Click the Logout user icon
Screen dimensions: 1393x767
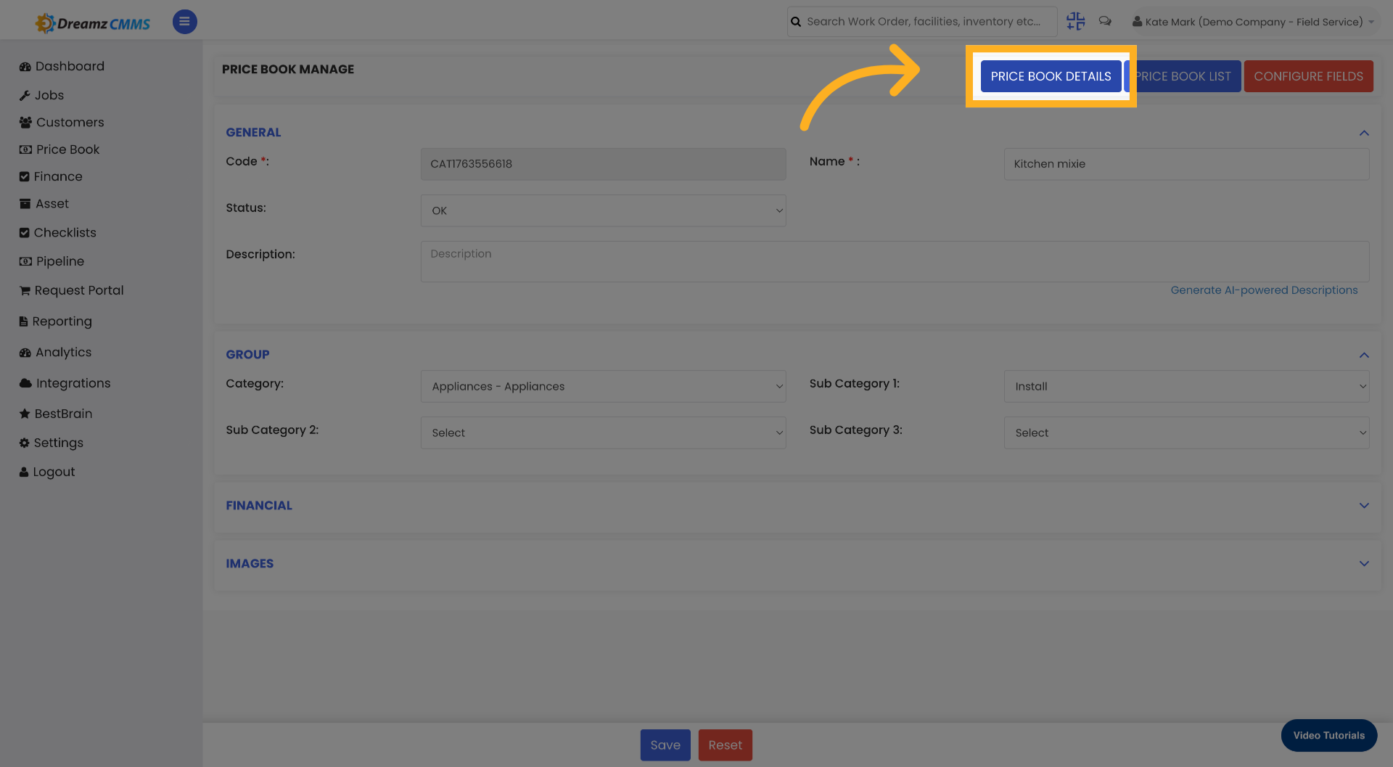tap(24, 472)
